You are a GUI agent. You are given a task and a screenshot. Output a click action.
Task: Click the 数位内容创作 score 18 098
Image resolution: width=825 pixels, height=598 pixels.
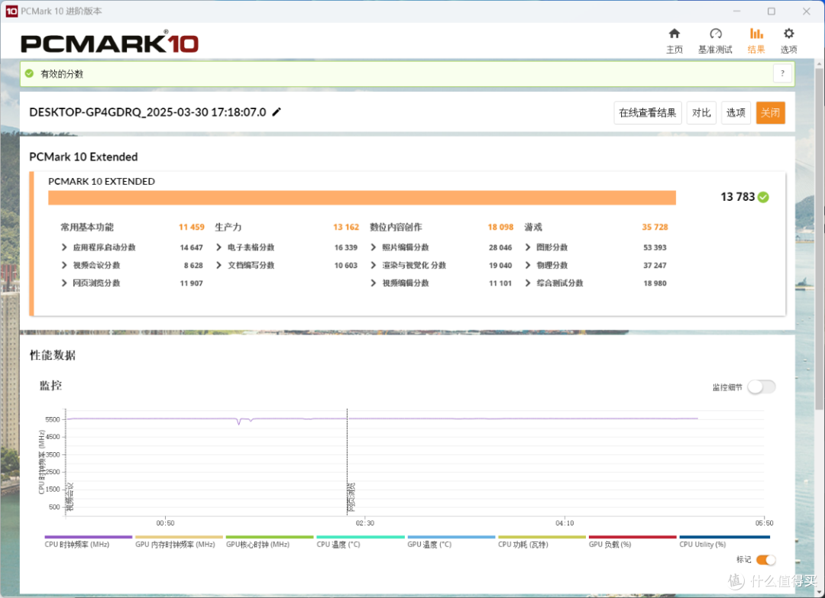pyautogui.click(x=500, y=227)
